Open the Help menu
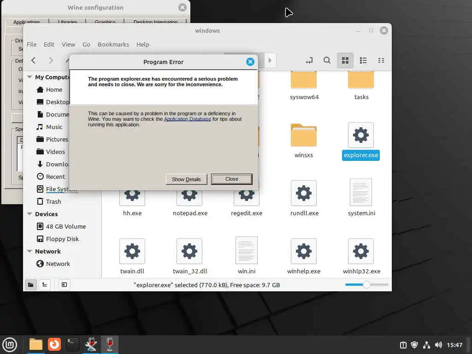Screen dimensions: 472x354 click(x=143, y=45)
